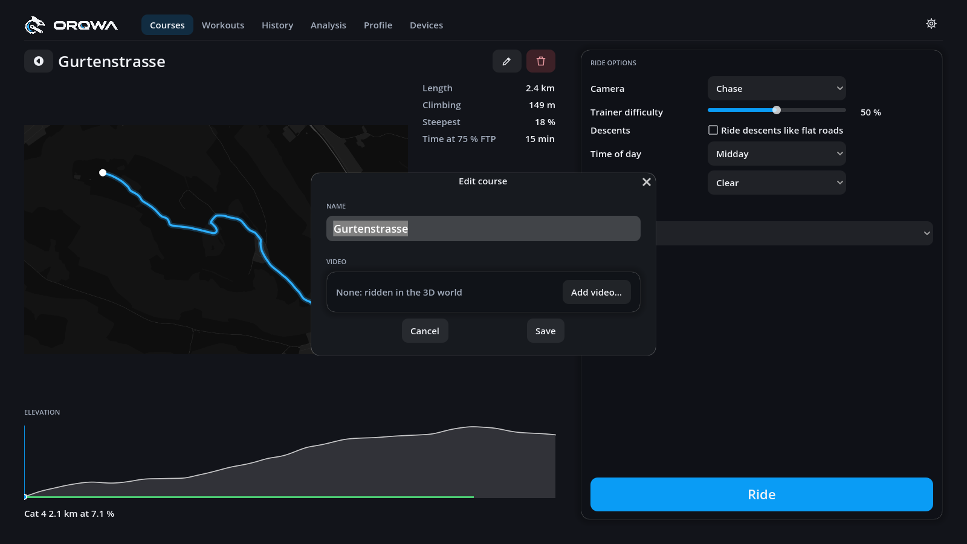Click the pencil edit course icon
This screenshot has height=544, width=967.
pyautogui.click(x=506, y=61)
